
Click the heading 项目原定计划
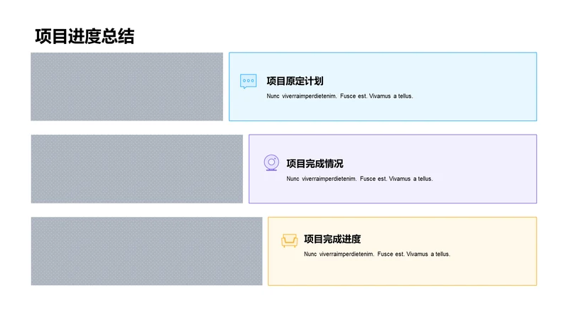295,81
